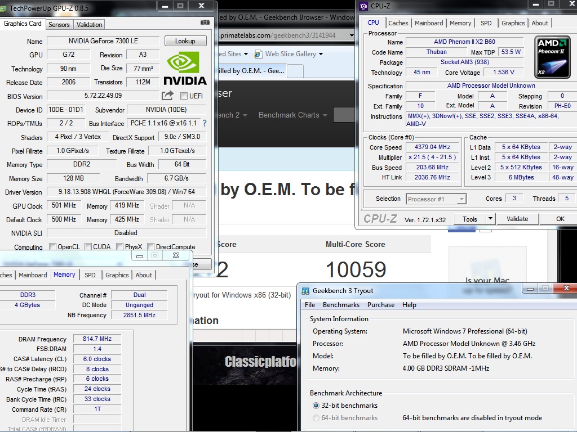Screen dimensions: 577x432
Task: Toggle the DirectCompute checkbox
Action: pyautogui.click(x=150, y=246)
